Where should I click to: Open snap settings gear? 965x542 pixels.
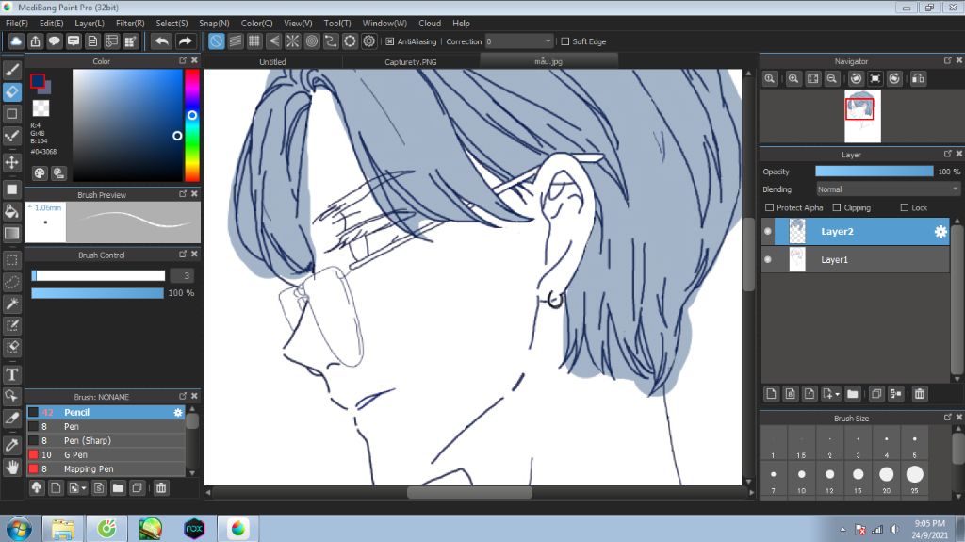click(x=368, y=41)
